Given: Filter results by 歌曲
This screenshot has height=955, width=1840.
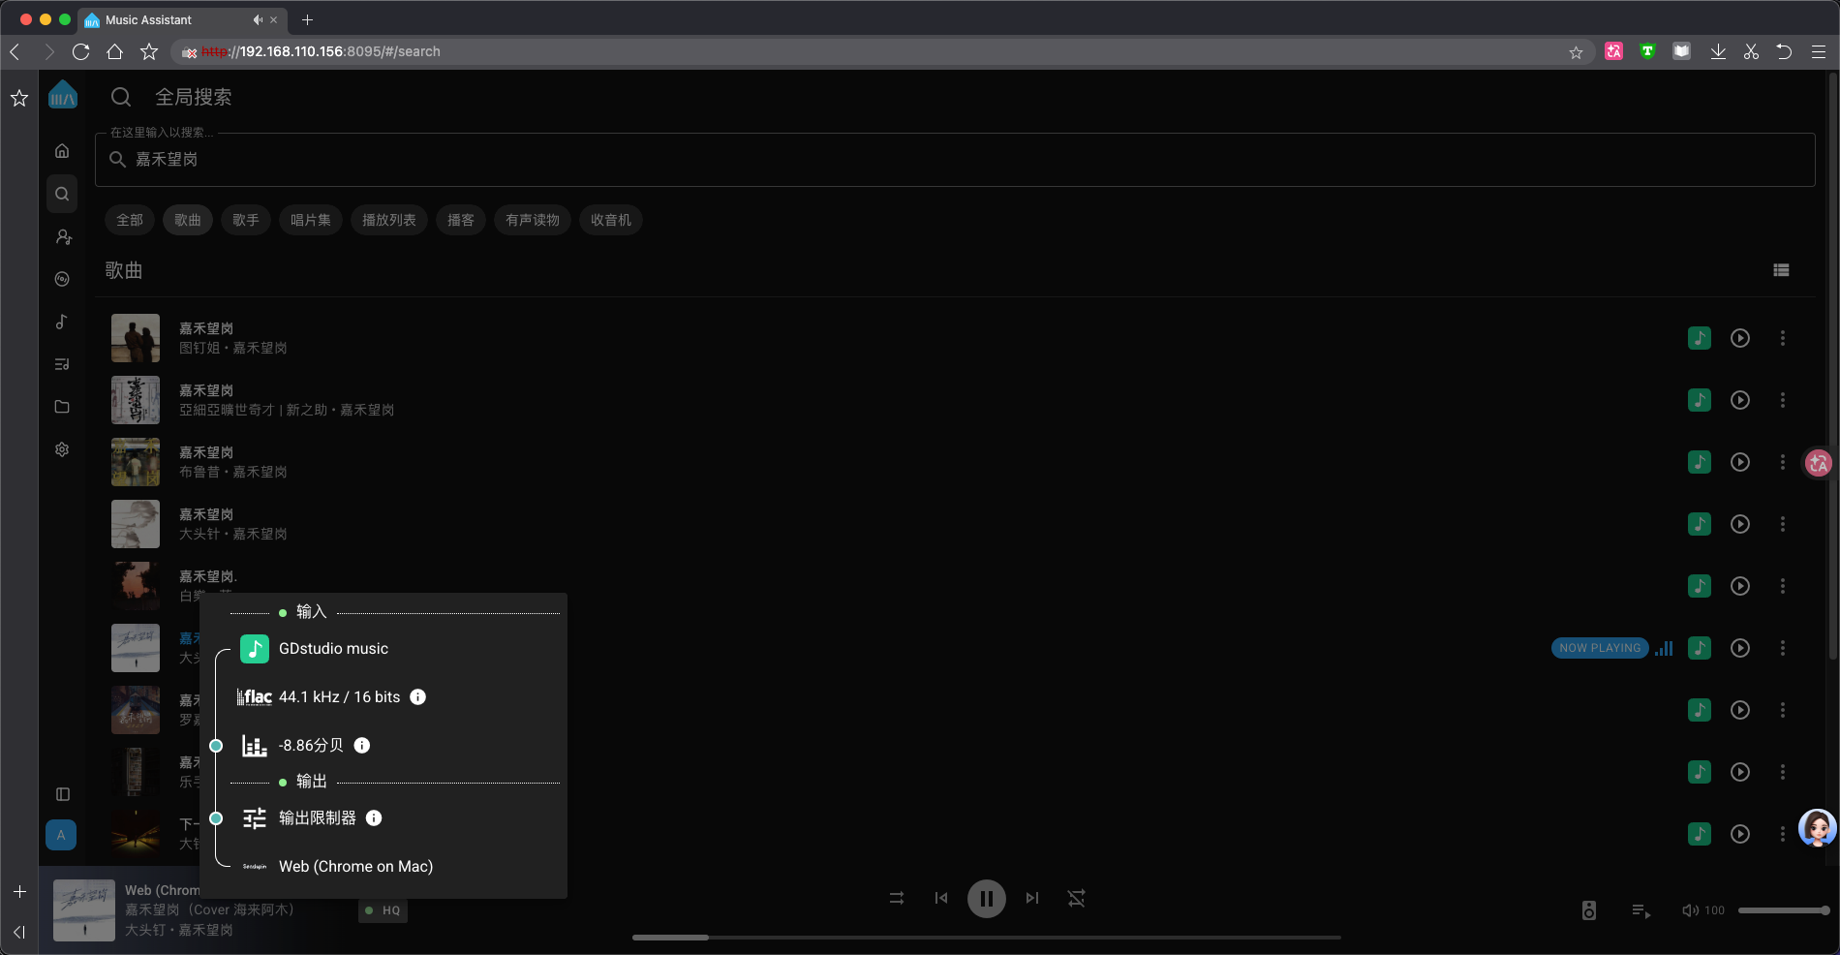Looking at the screenshot, I should [188, 220].
